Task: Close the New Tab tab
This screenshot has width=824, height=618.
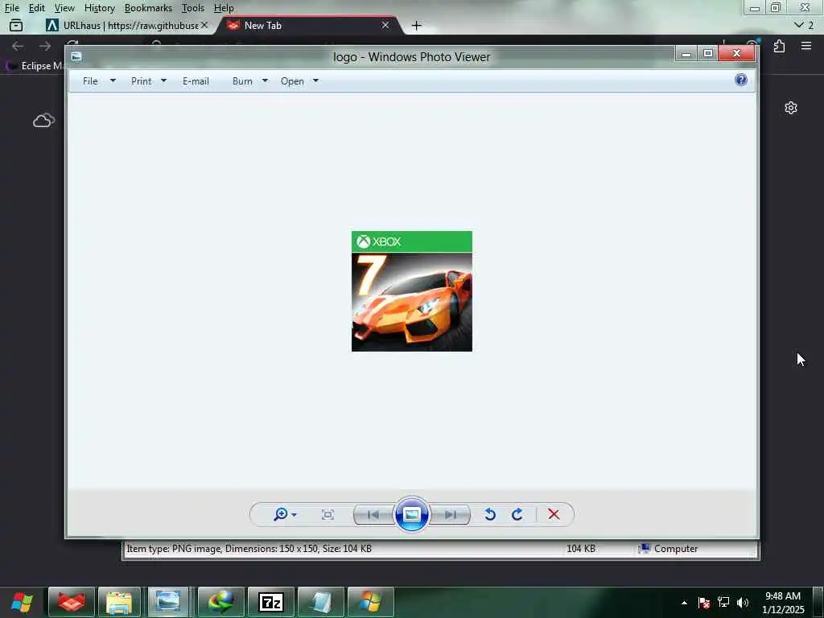Action: pyautogui.click(x=385, y=25)
